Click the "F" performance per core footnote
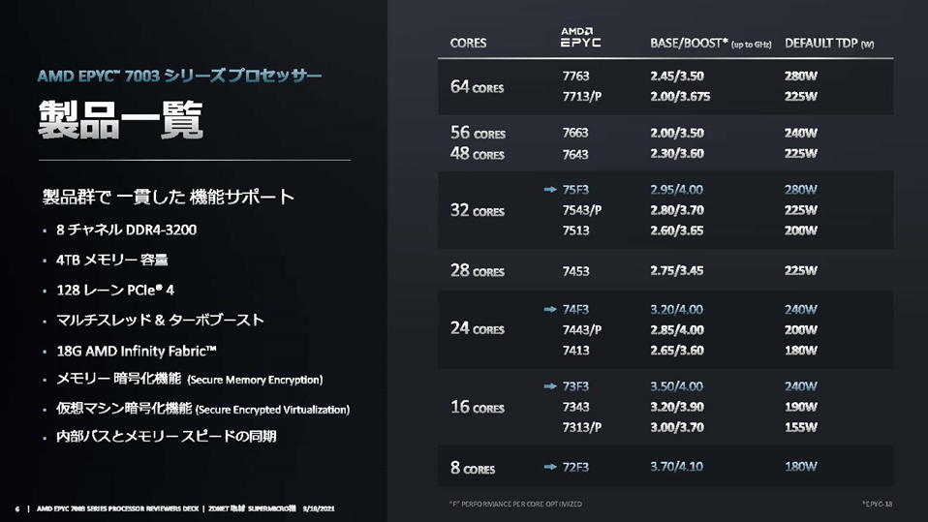Image resolution: width=928 pixels, height=522 pixels. pos(510,505)
